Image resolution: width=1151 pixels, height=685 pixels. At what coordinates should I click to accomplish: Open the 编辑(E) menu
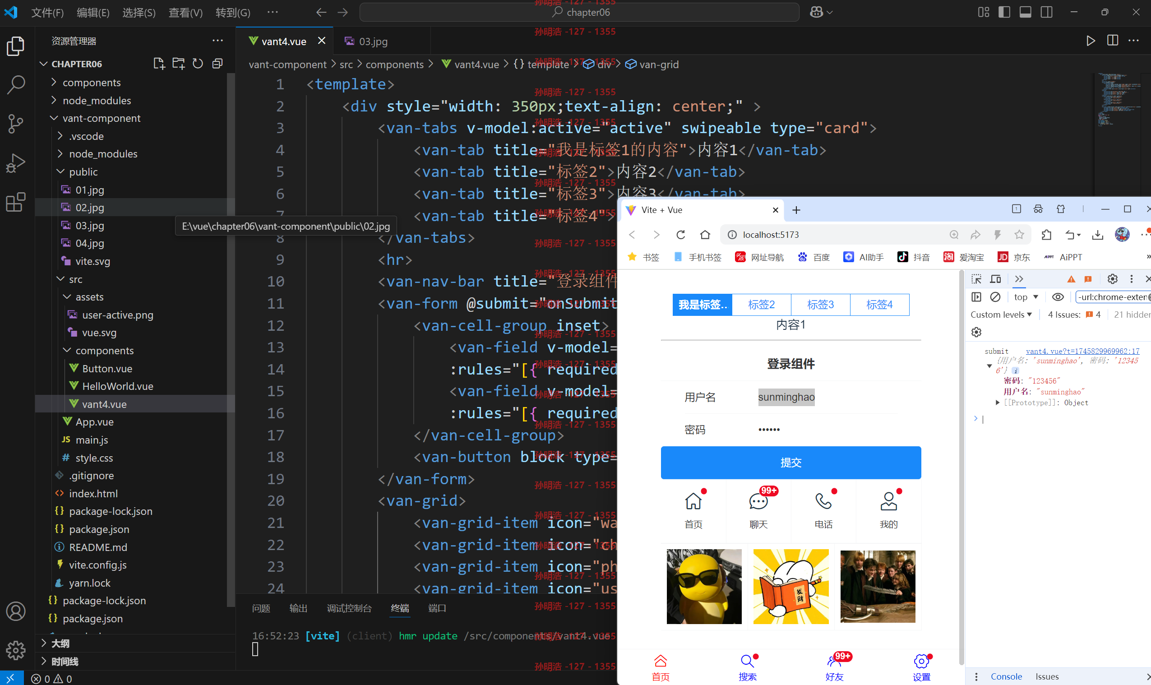point(93,13)
